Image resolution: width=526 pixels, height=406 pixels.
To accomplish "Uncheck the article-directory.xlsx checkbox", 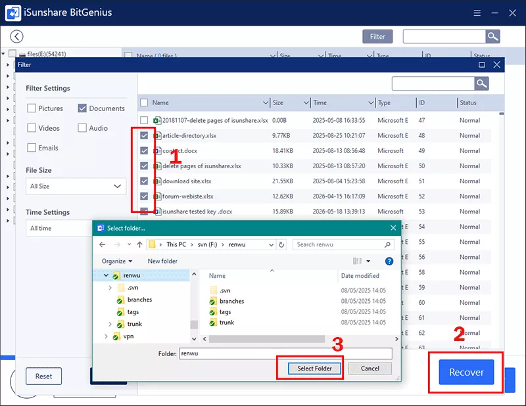I will click(x=144, y=135).
